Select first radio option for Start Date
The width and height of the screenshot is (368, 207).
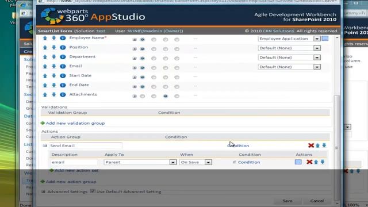tap(142, 77)
